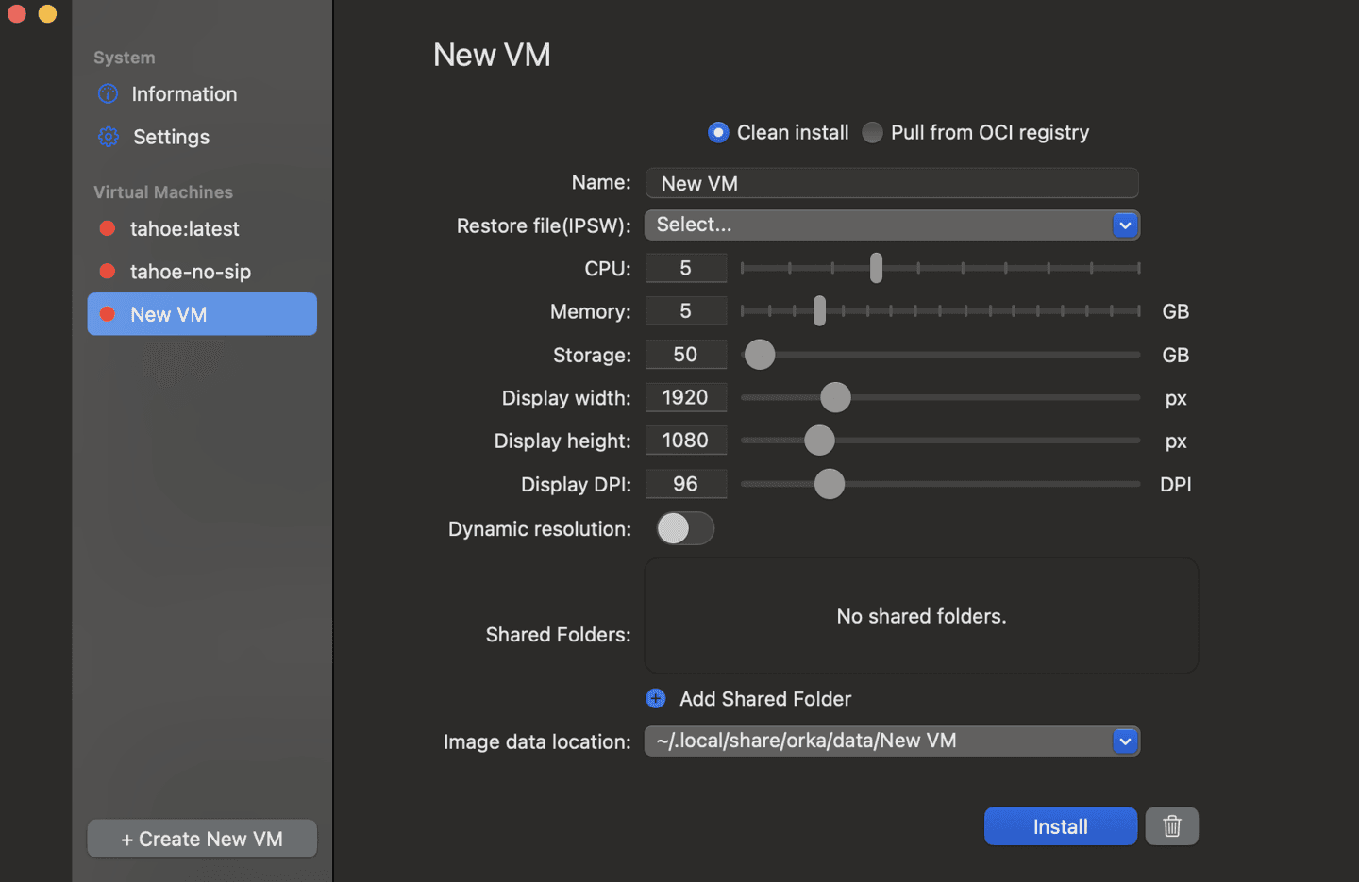This screenshot has width=1359, height=882.
Task: Open tahoe:latest virtual machine entry
Action: pyautogui.click(x=185, y=229)
